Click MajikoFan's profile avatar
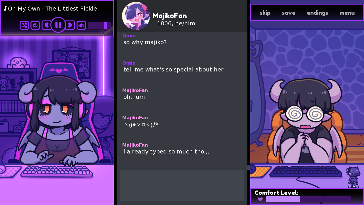The image size is (364, 205). pyautogui.click(x=136, y=16)
